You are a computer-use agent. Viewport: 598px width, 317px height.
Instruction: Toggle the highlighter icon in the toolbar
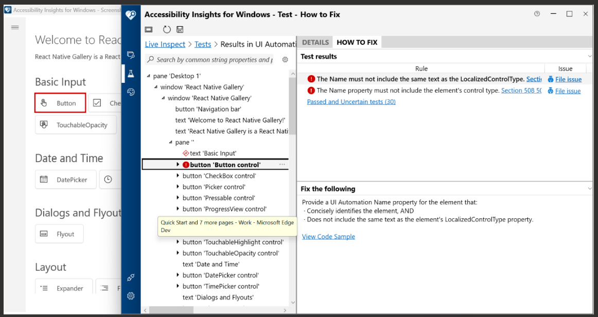149,29
